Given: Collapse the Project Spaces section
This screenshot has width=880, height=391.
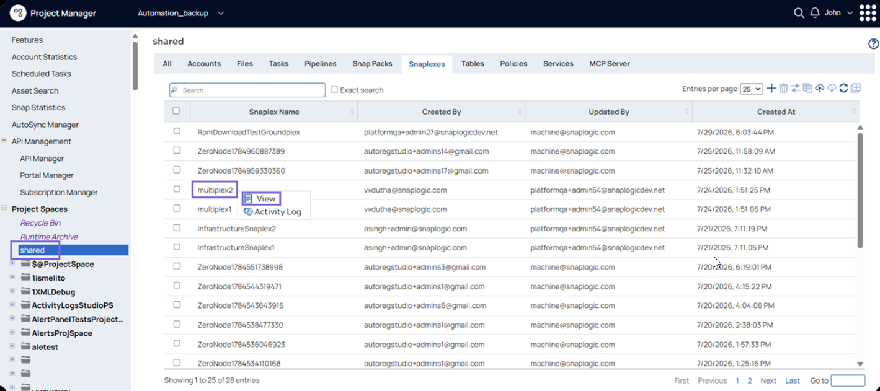Looking at the screenshot, I should (x=4, y=209).
